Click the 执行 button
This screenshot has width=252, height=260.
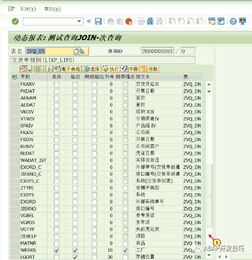tap(110, 69)
